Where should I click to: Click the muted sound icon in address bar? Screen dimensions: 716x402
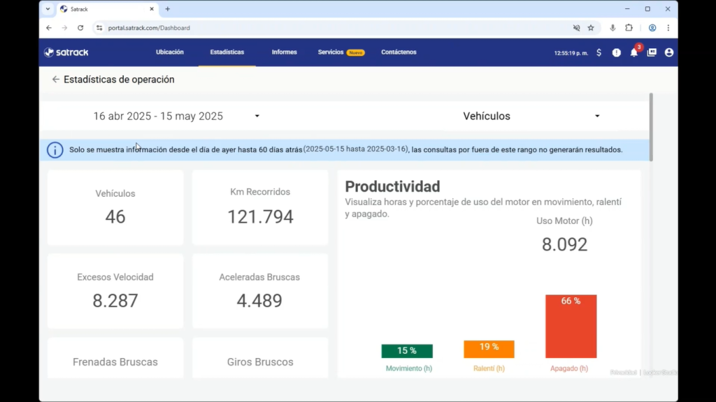click(x=577, y=28)
